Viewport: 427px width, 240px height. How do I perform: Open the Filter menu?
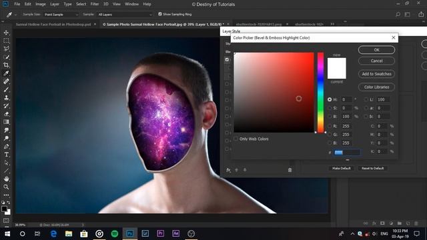point(95,4)
